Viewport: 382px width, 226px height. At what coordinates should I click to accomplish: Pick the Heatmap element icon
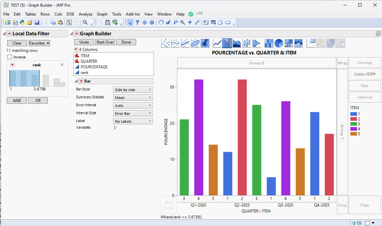coord(269,43)
